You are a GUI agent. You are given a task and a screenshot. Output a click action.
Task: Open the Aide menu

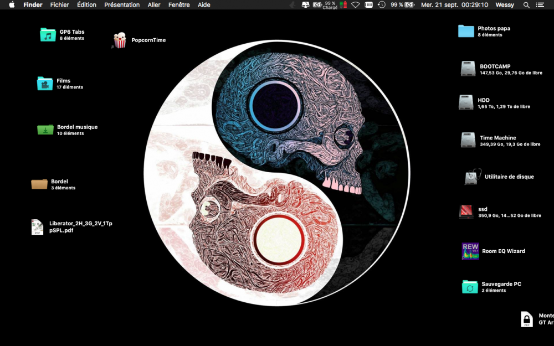click(204, 4)
